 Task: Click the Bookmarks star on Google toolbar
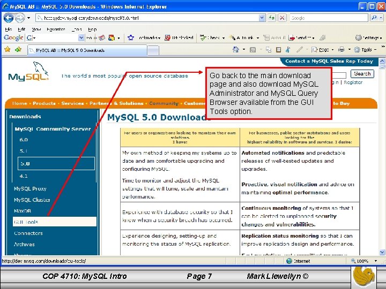[131, 37]
